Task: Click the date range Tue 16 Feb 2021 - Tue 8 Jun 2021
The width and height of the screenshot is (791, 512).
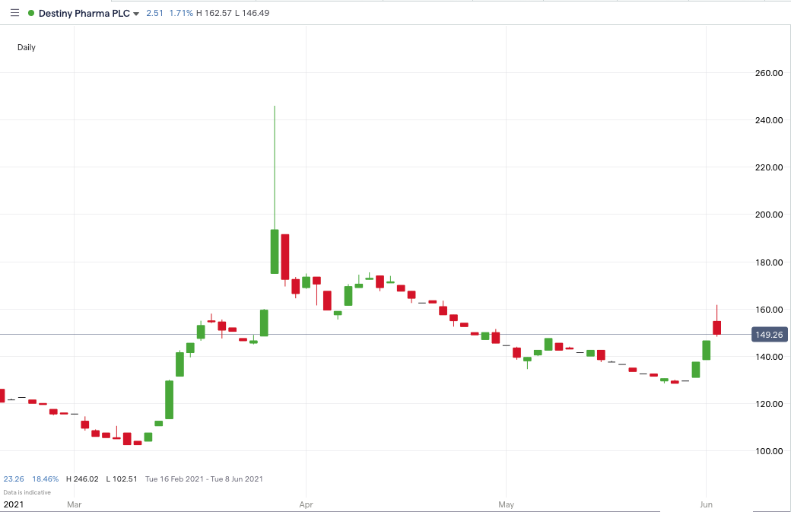Action: pyautogui.click(x=204, y=479)
